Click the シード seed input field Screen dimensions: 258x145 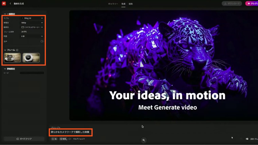tap(32, 73)
